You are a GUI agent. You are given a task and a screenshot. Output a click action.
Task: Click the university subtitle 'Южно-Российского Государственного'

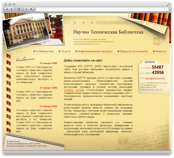90,39
